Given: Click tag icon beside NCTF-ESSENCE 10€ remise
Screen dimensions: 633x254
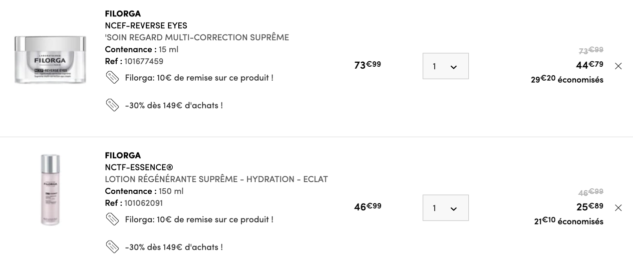Looking at the screenshot, I should 112,219.
